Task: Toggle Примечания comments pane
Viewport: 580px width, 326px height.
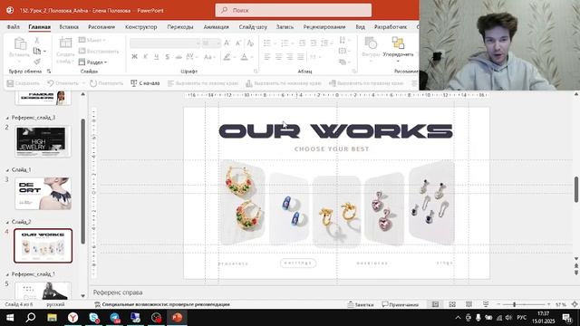Action: (401, 304)
